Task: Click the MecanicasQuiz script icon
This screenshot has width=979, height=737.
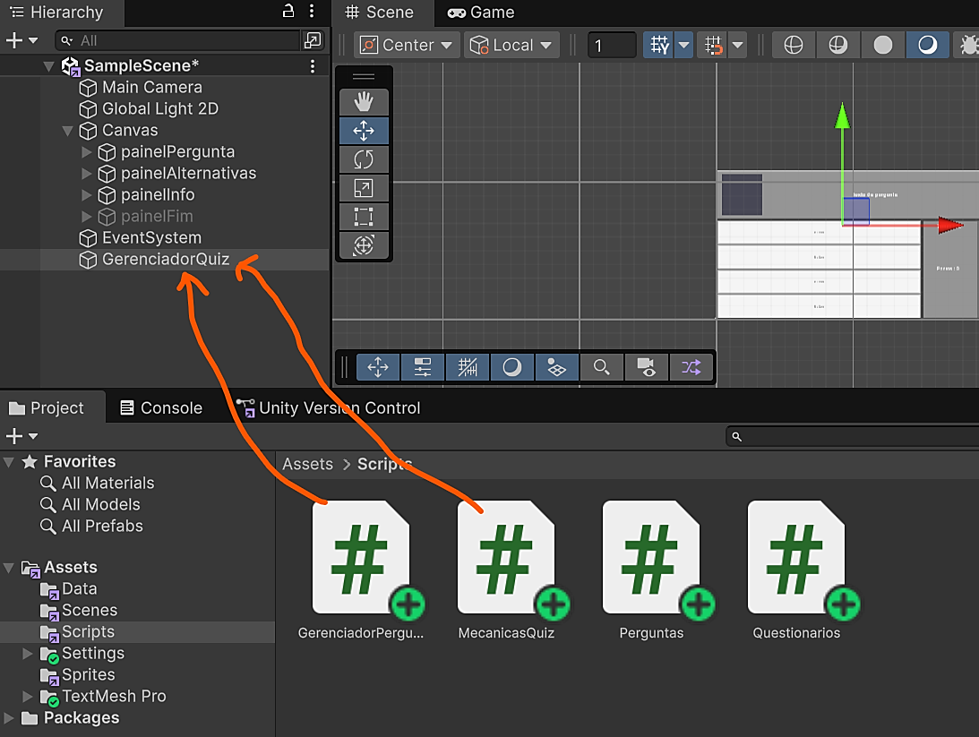Action: [506, 557]
